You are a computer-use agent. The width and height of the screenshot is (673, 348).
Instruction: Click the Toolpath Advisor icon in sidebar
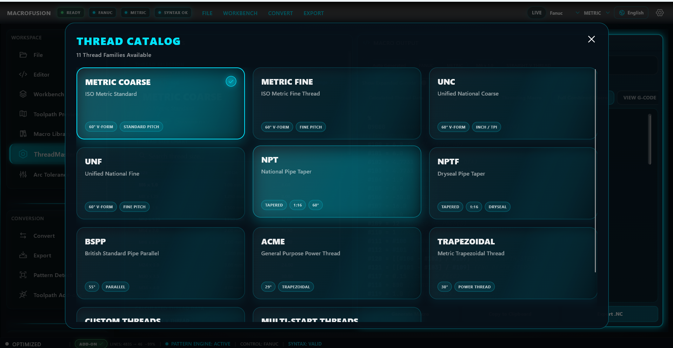point(23,295)
